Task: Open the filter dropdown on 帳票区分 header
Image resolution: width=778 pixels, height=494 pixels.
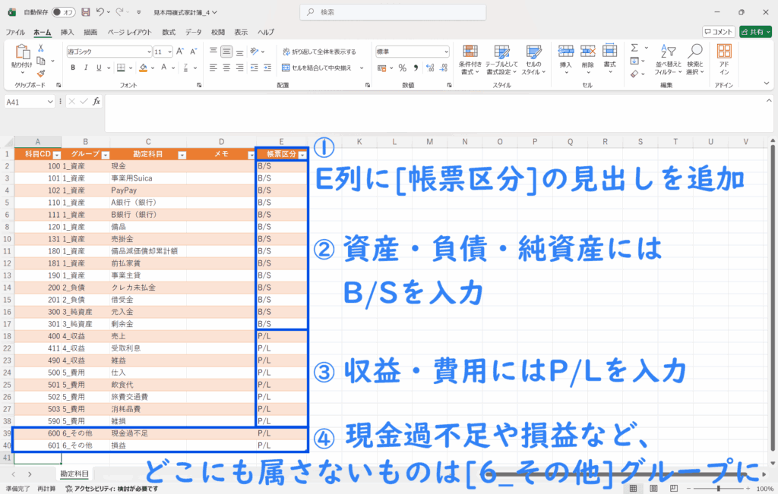Action: click(x=302, y=155)
